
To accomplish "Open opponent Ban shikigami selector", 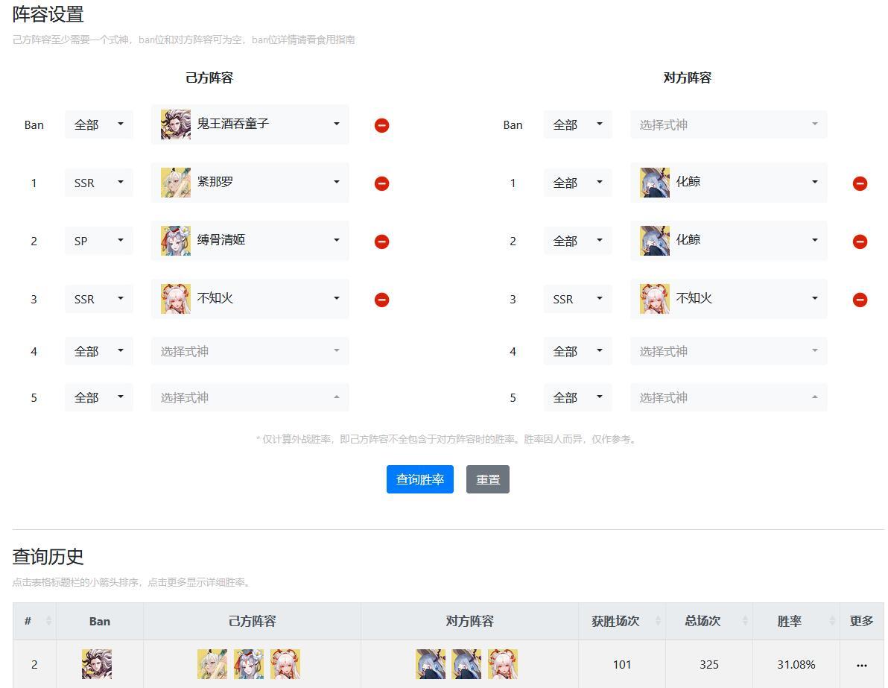I will [x=729, y=124].
